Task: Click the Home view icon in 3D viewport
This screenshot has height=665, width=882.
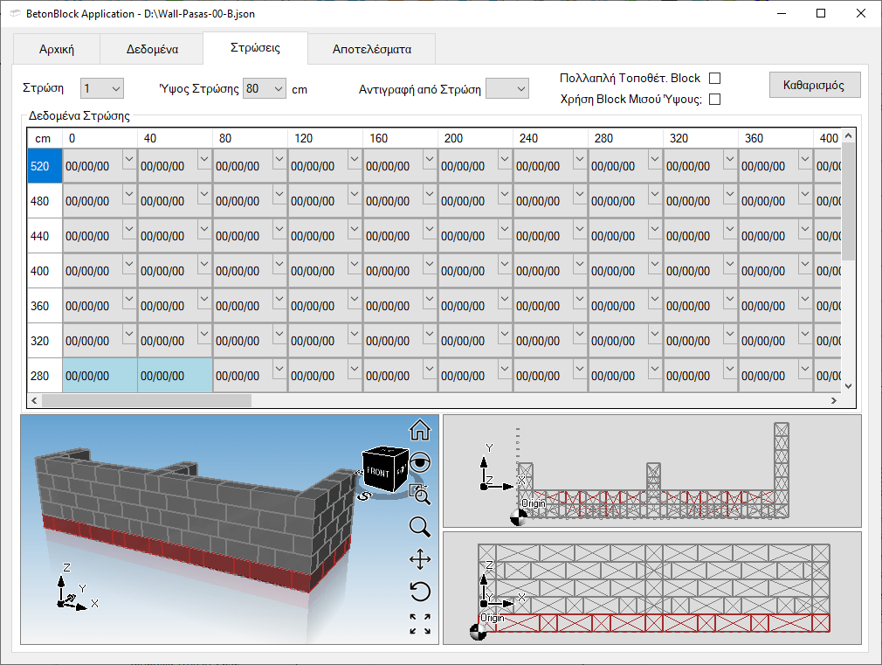Action: click(x=420, y=430)
